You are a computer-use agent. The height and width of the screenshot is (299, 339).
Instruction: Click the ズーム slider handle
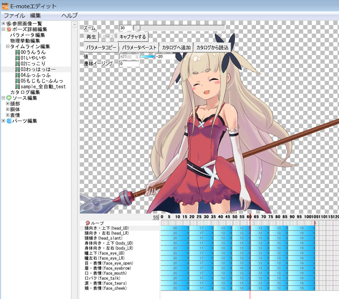click(139, 28)
